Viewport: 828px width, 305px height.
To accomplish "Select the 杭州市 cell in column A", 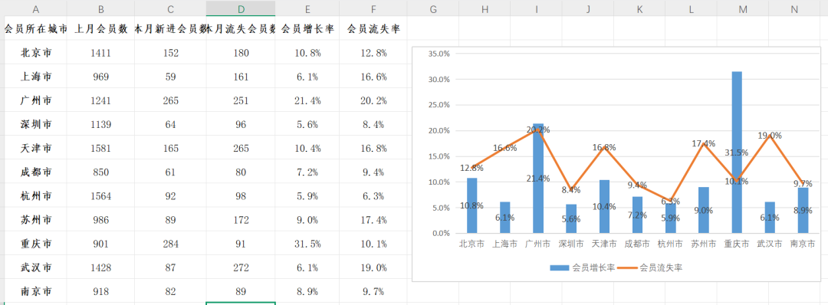I will [x=36, y=195].
